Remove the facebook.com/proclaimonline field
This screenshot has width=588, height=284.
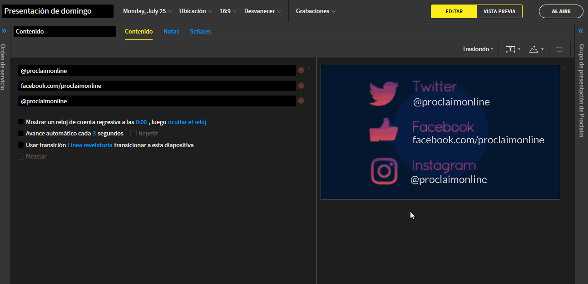click(x=301, y=86)
